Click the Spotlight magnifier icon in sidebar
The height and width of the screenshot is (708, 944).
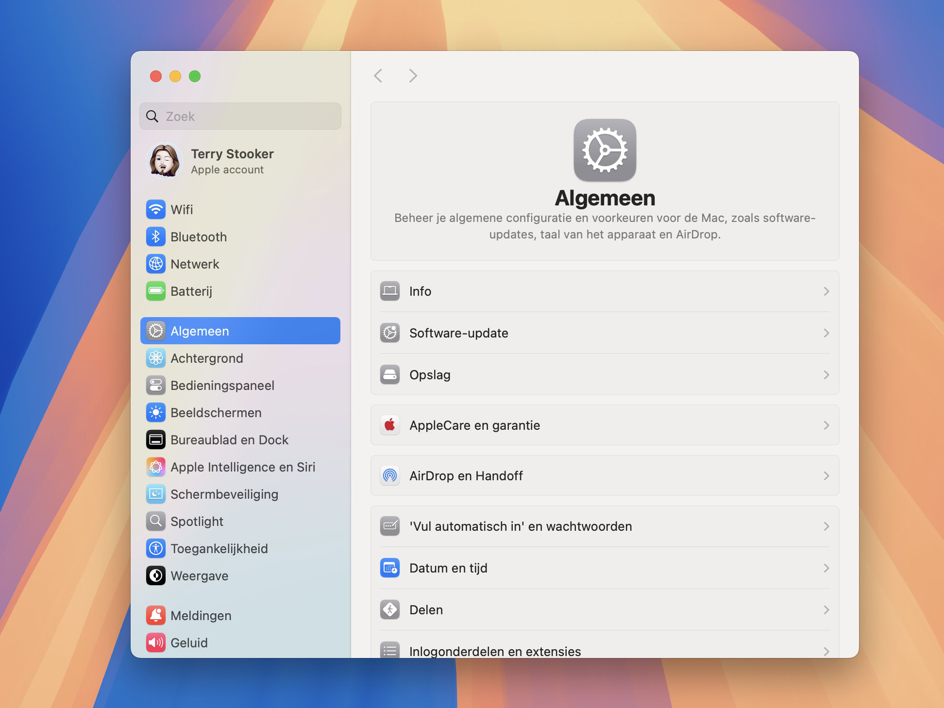[x=155, y=522]
